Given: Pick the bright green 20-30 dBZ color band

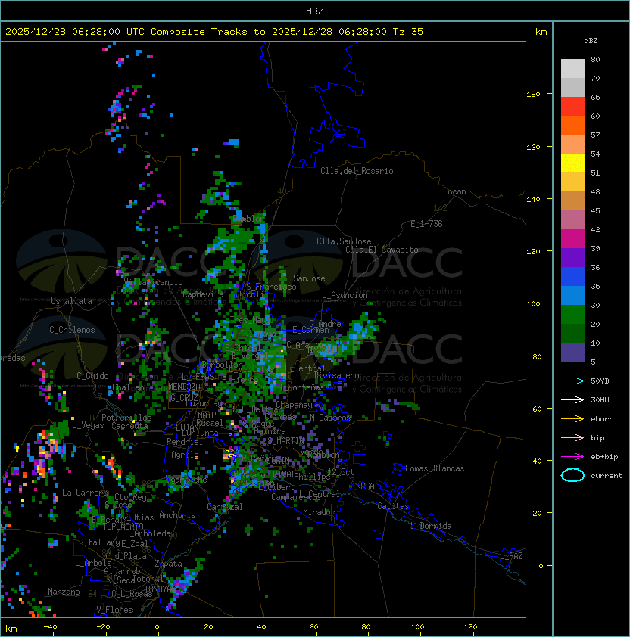Looking at the screenshot, I should pos(572,314).
